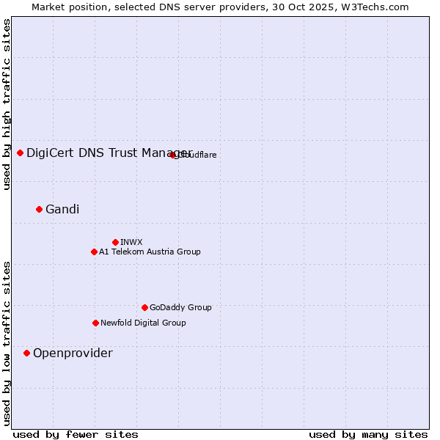The image size is (440, 440).
Task: Select the red Gandi data point marker
Action: [x=40, y=209]
